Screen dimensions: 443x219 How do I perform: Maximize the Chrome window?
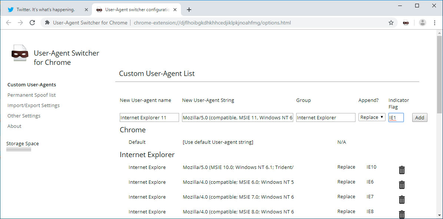coord(417,5)
